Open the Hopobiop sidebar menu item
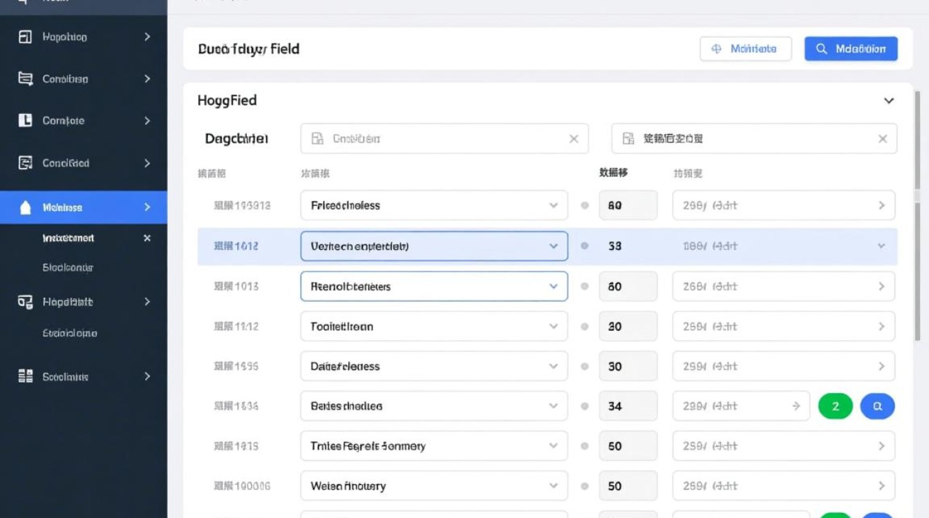The width and height of the screenshot is (929, 518). pyautogui.click(x=84, y=37)
